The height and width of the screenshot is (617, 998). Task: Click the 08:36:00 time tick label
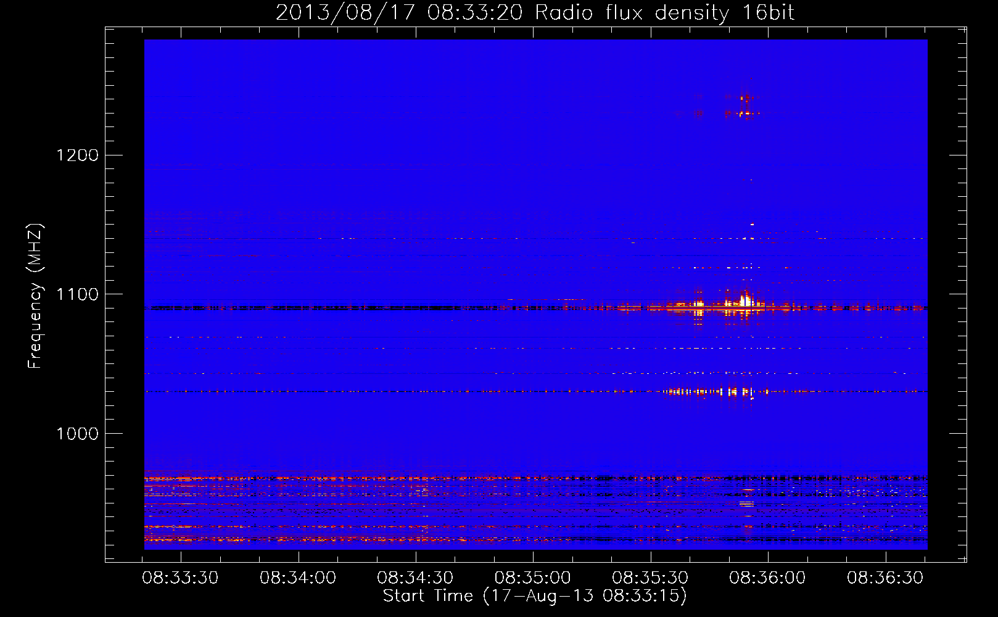pos(767,578)
